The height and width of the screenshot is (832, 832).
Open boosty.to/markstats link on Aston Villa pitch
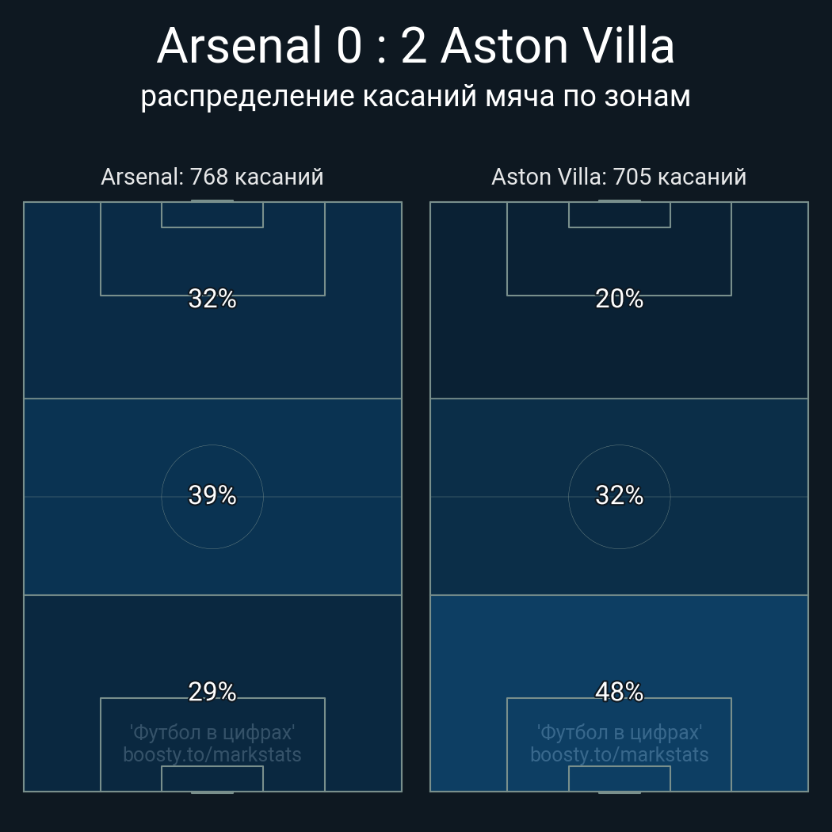619,754
